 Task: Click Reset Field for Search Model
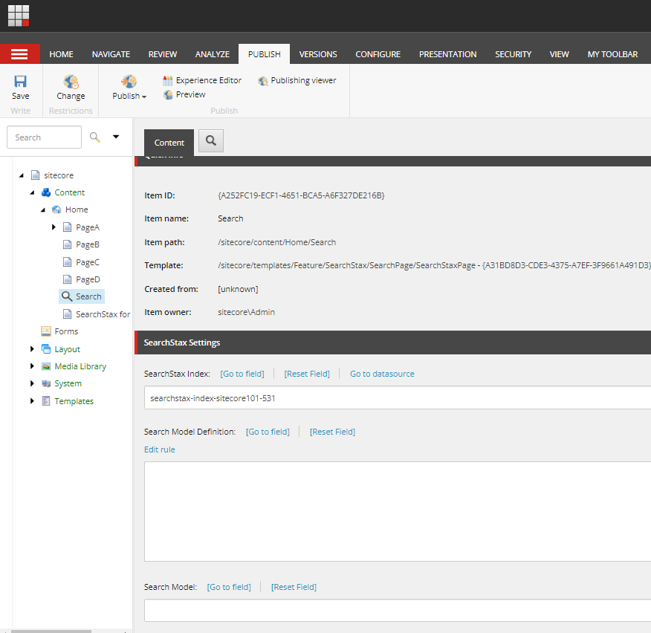pyautogui.click(x=294, y=587)
